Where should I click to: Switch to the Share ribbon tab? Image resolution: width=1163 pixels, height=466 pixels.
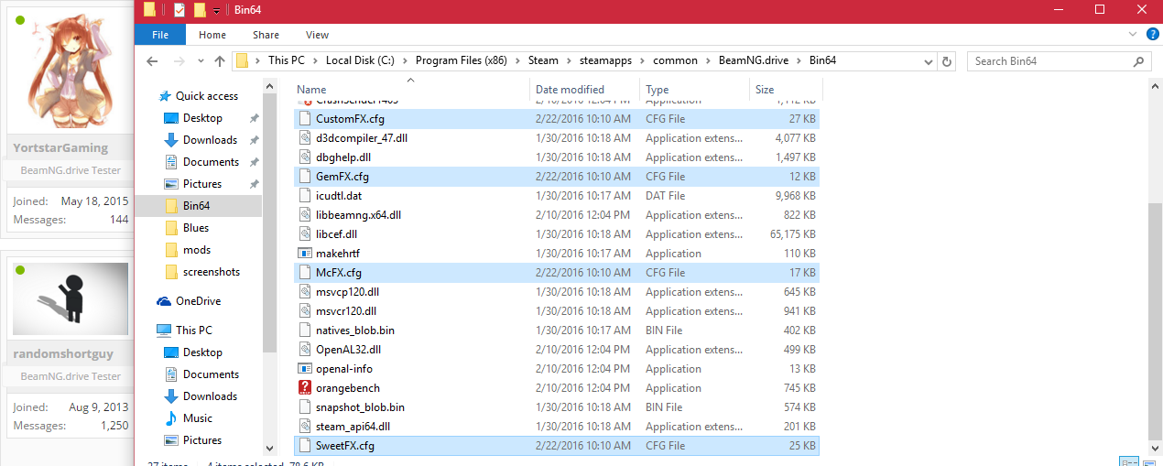[266, 35]
